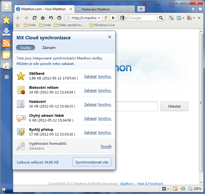
Task: Open Weby společno... bookmarks folder
Action: (69, 25)
